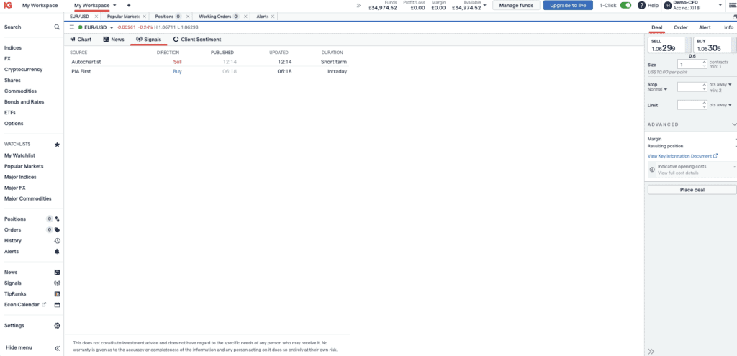This screenshot has width=737, height=356.
Task: Switch to the Client Sentiment tab
Action: click(x=196, y=40)
